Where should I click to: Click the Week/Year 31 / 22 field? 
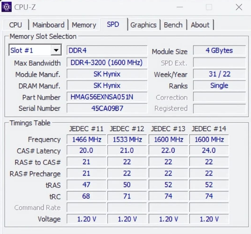(x=219, y=74)
